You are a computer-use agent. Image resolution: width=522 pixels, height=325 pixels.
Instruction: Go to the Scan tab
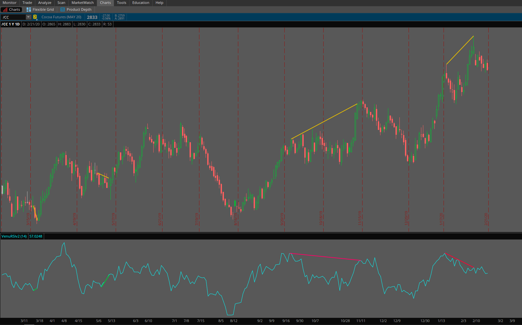coord(61,3)
